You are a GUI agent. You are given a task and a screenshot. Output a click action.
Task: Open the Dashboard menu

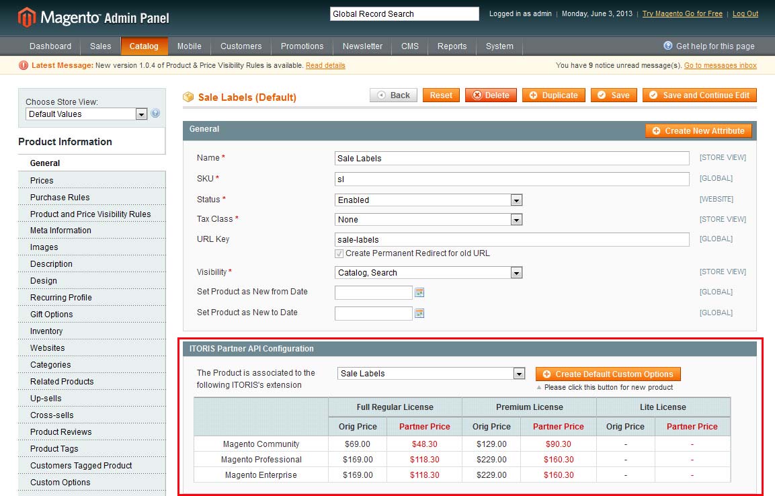tap(50, 46)
